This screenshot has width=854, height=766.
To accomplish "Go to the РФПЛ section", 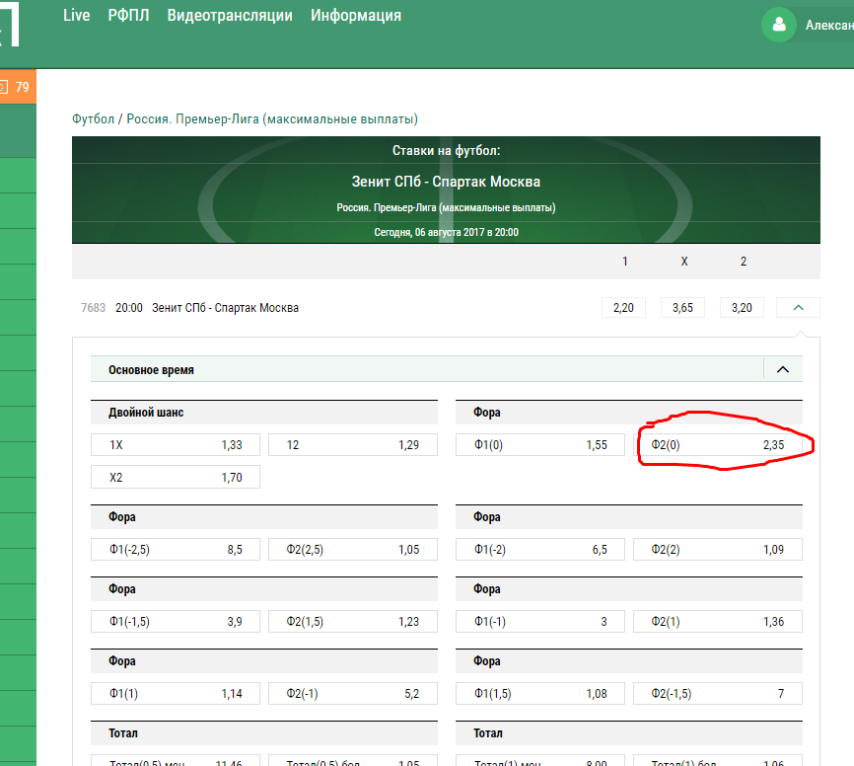I will [128, 15].
